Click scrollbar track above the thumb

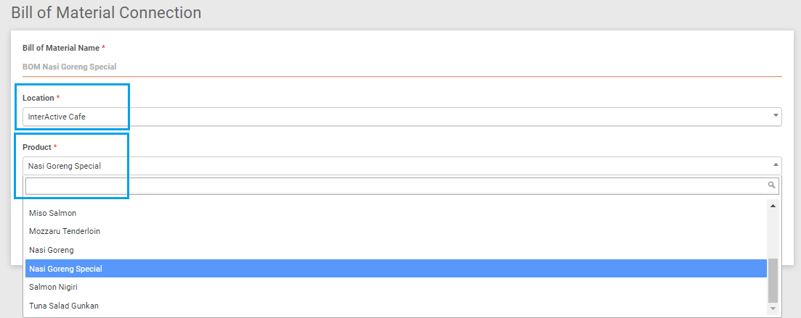point(773,233)
